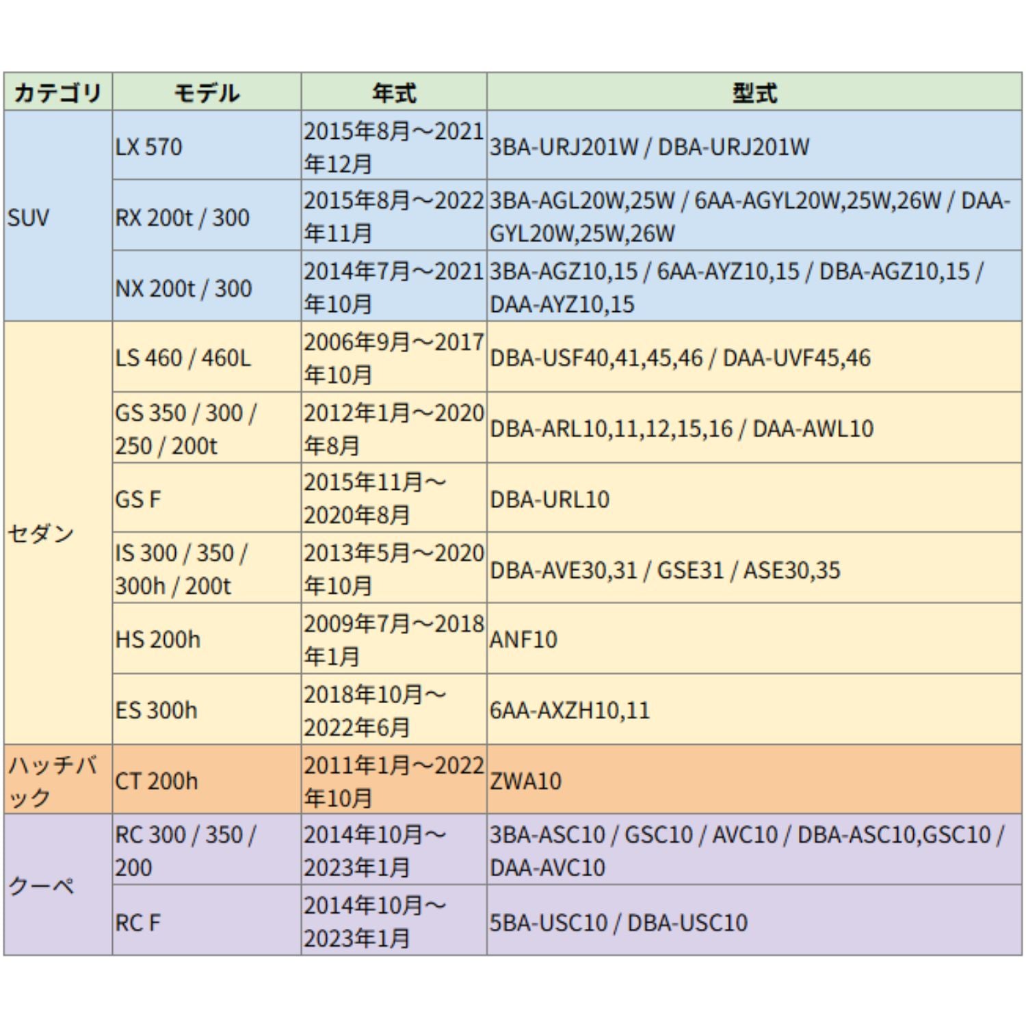
Task: Click the 3BA-URJ201W / DBA-URJ201W cell
Action: point(754,146)
